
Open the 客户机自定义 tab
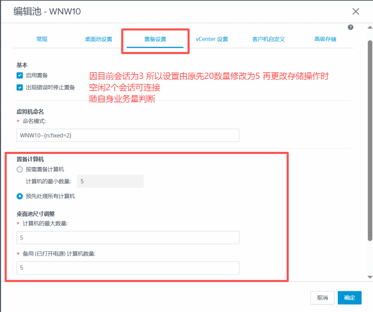pyautogui.click(x=268, y=39)
